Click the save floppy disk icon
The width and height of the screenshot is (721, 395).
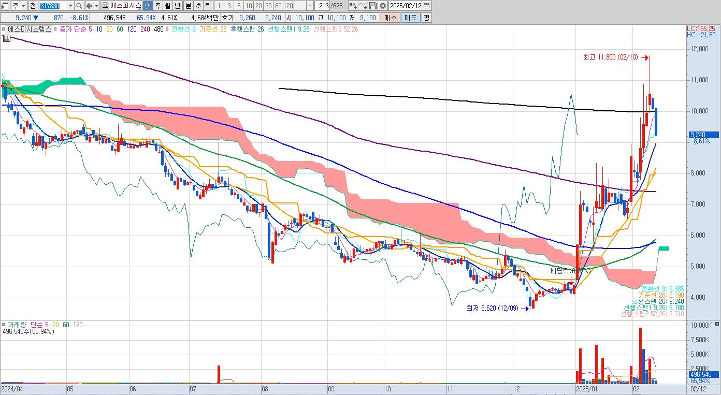tap(373, 6)
